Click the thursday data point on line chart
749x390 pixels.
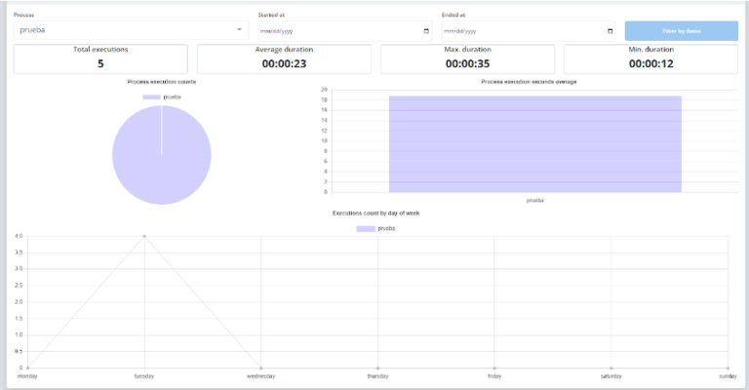(x=377, y=368)
